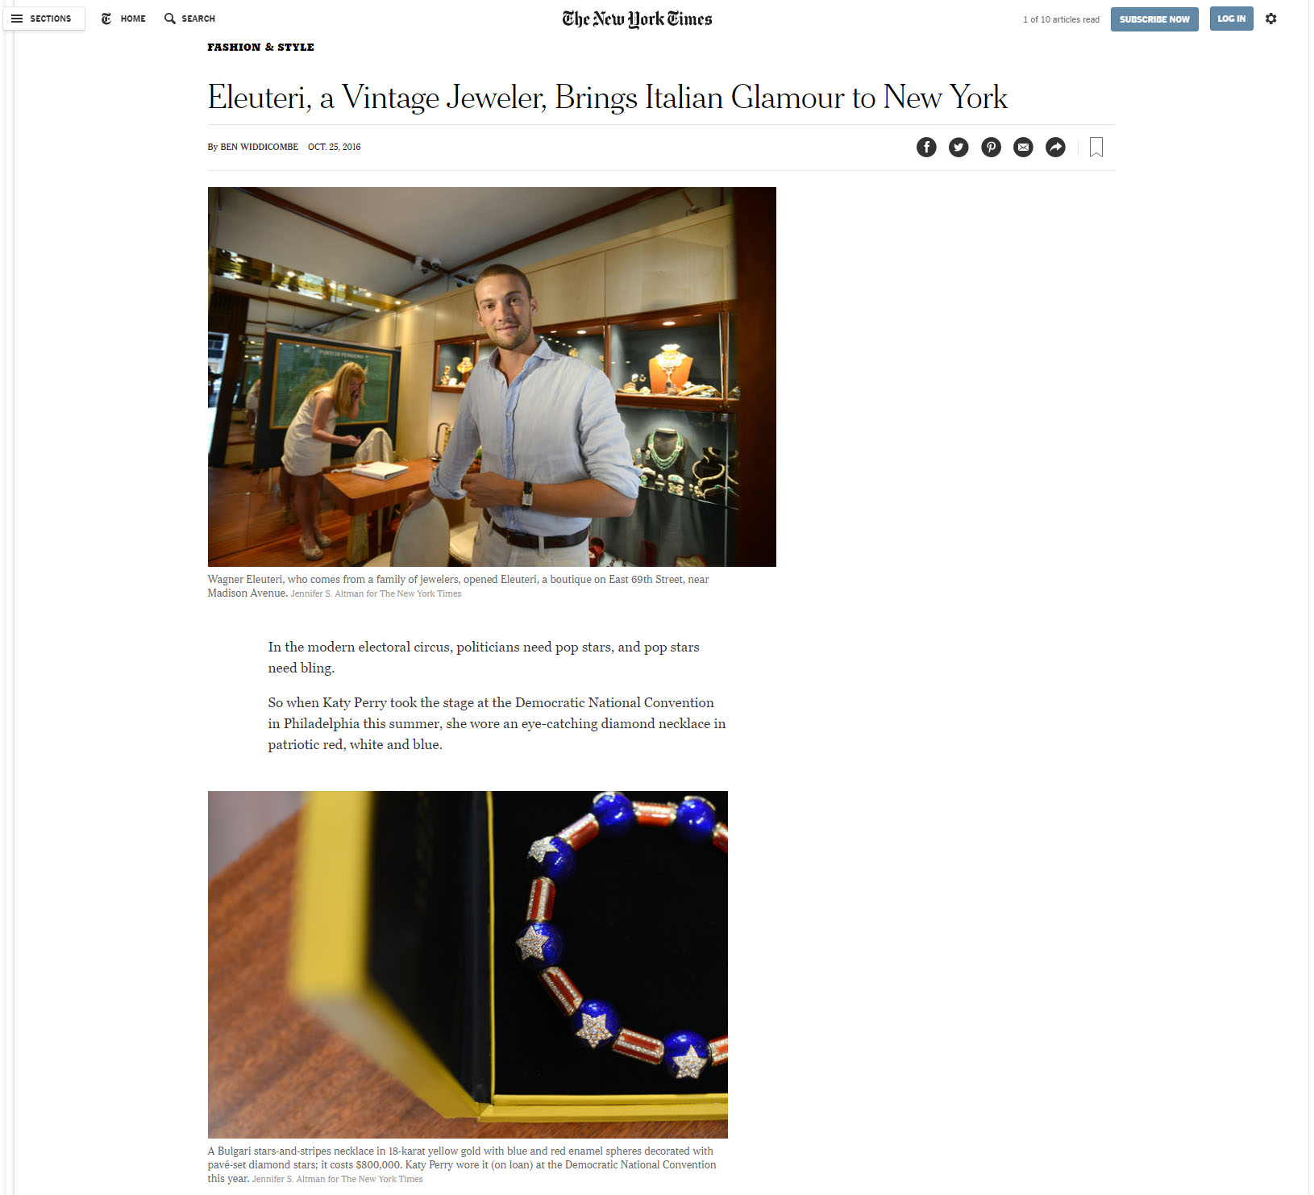Pin article to Pinterest
The image size is (1314, 1195).
pyautogui.click(x=991, y=147)
